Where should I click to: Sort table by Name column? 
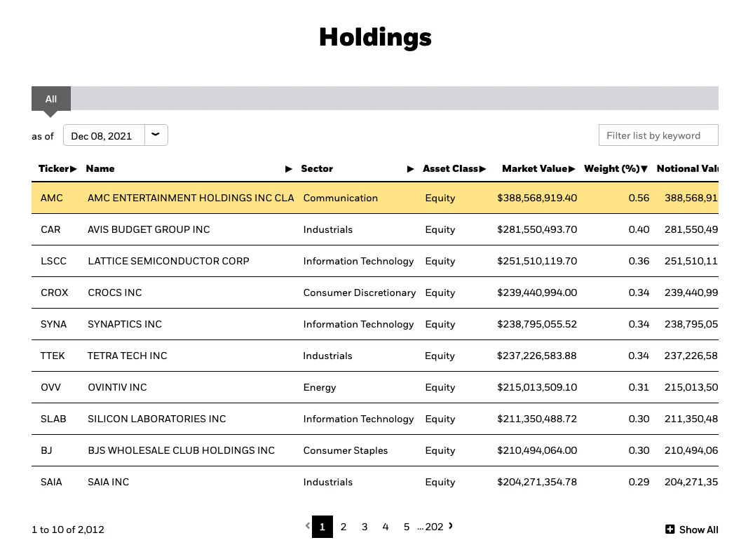pos(100,169)
